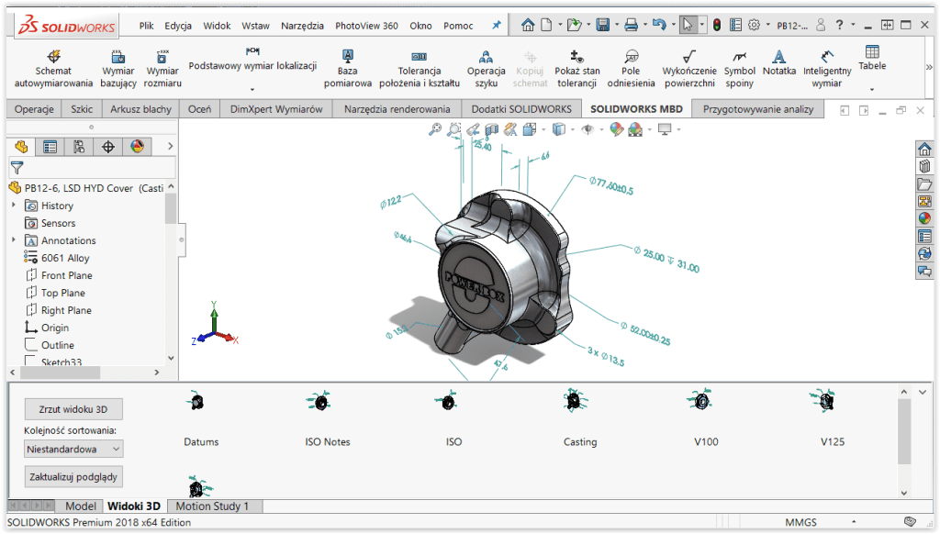Open the Plik menu
Viewport: 940px width, 534px height.
pos(146,26)
